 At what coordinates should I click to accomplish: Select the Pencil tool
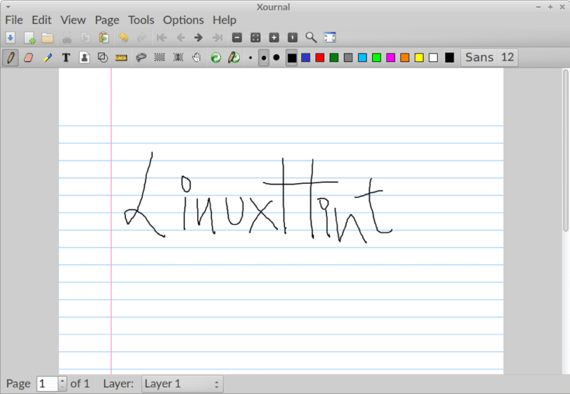[x=11, y=58]
